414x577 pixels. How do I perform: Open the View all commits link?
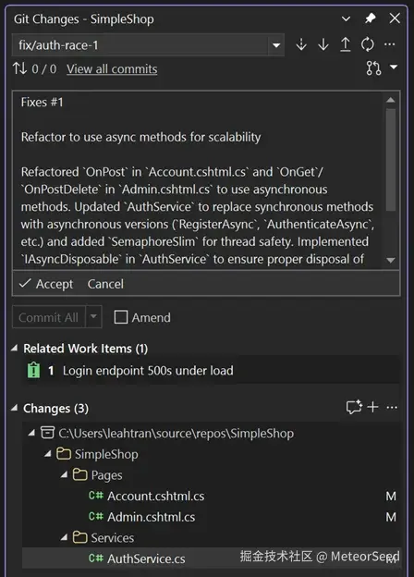pos(112,69)
